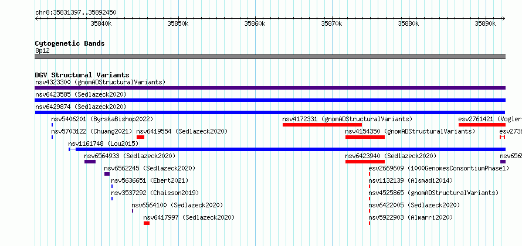Select the nsv4154350 red variant bar
522x246 pixels.
click(365, 137)
